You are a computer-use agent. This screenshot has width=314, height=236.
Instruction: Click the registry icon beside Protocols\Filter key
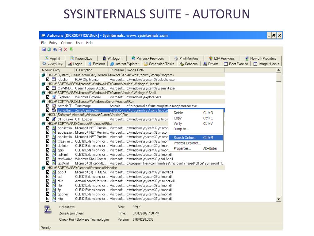43,124
